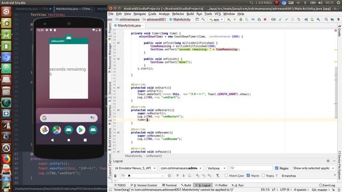Open the 9: Version Control tab

point(144,185)
